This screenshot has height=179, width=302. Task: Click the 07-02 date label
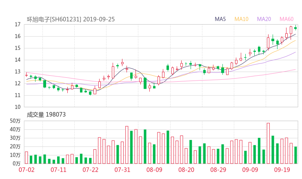(27, 170)
